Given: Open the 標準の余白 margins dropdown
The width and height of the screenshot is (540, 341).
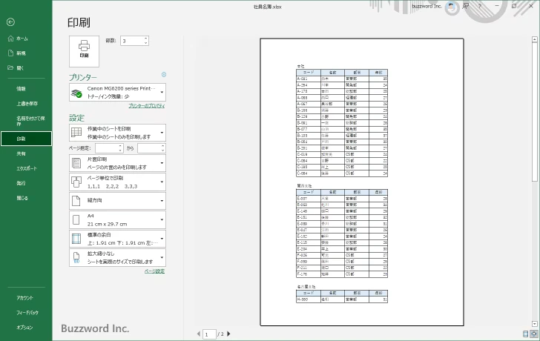Looking at the screenshot, I should (117, 239).
